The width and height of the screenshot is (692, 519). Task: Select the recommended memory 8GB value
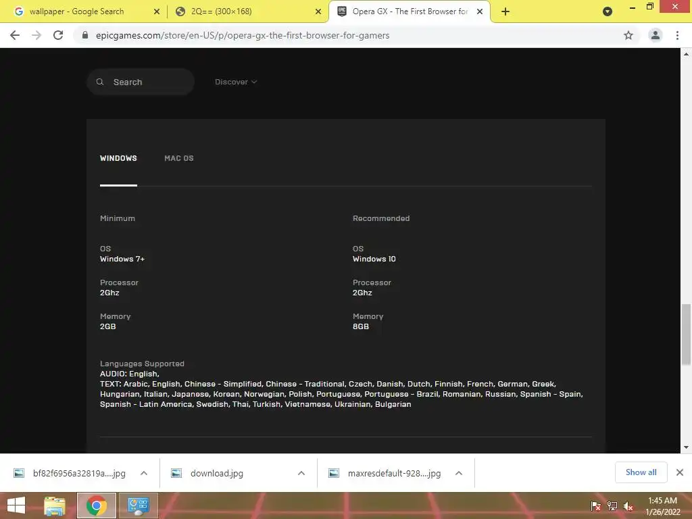(361, 326)
